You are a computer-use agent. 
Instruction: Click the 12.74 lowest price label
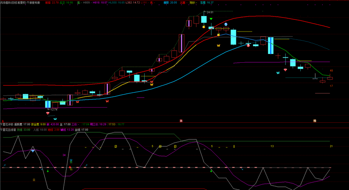pos(54,109)
